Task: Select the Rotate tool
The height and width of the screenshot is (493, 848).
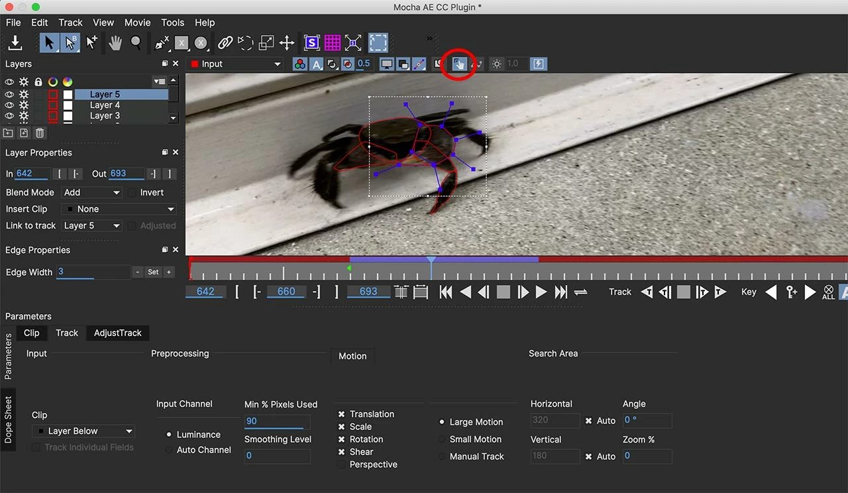Action: pos(246,43)
